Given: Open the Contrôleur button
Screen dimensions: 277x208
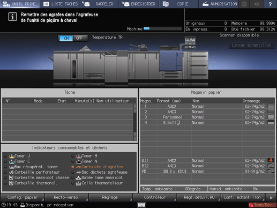Looking at the screenshot, I should tap(155, 197).
